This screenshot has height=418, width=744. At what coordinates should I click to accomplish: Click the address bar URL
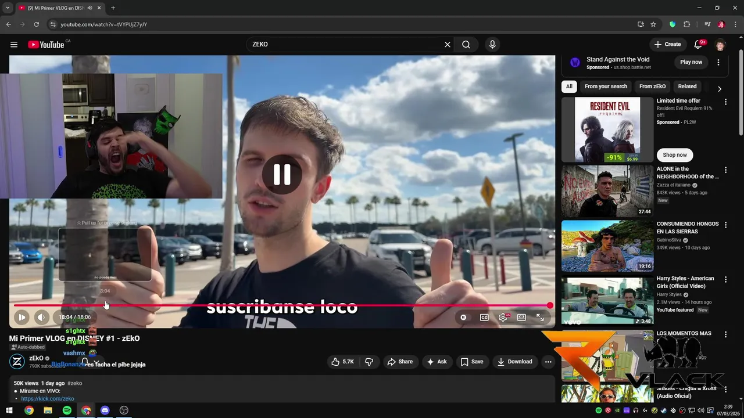[103, 24]
